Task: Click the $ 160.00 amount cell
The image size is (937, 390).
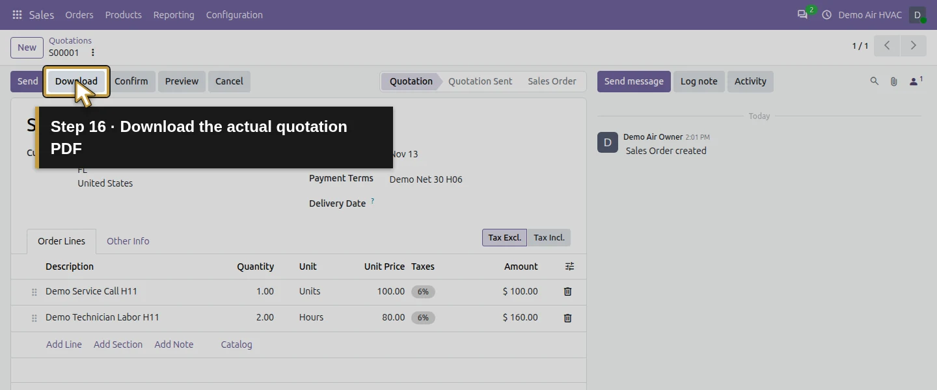Action: tap(520, 317)
